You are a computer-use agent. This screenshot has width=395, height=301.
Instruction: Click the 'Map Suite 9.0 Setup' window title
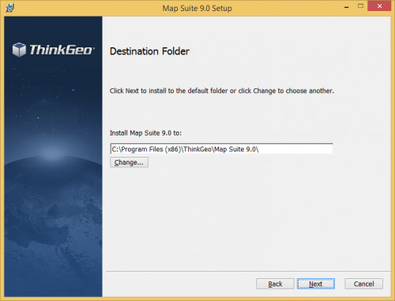197,8
